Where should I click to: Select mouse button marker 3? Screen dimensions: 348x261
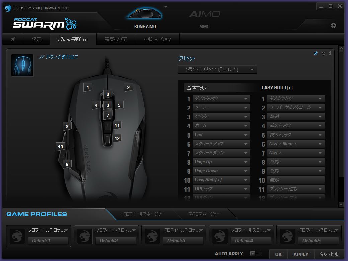click(108, 105)
